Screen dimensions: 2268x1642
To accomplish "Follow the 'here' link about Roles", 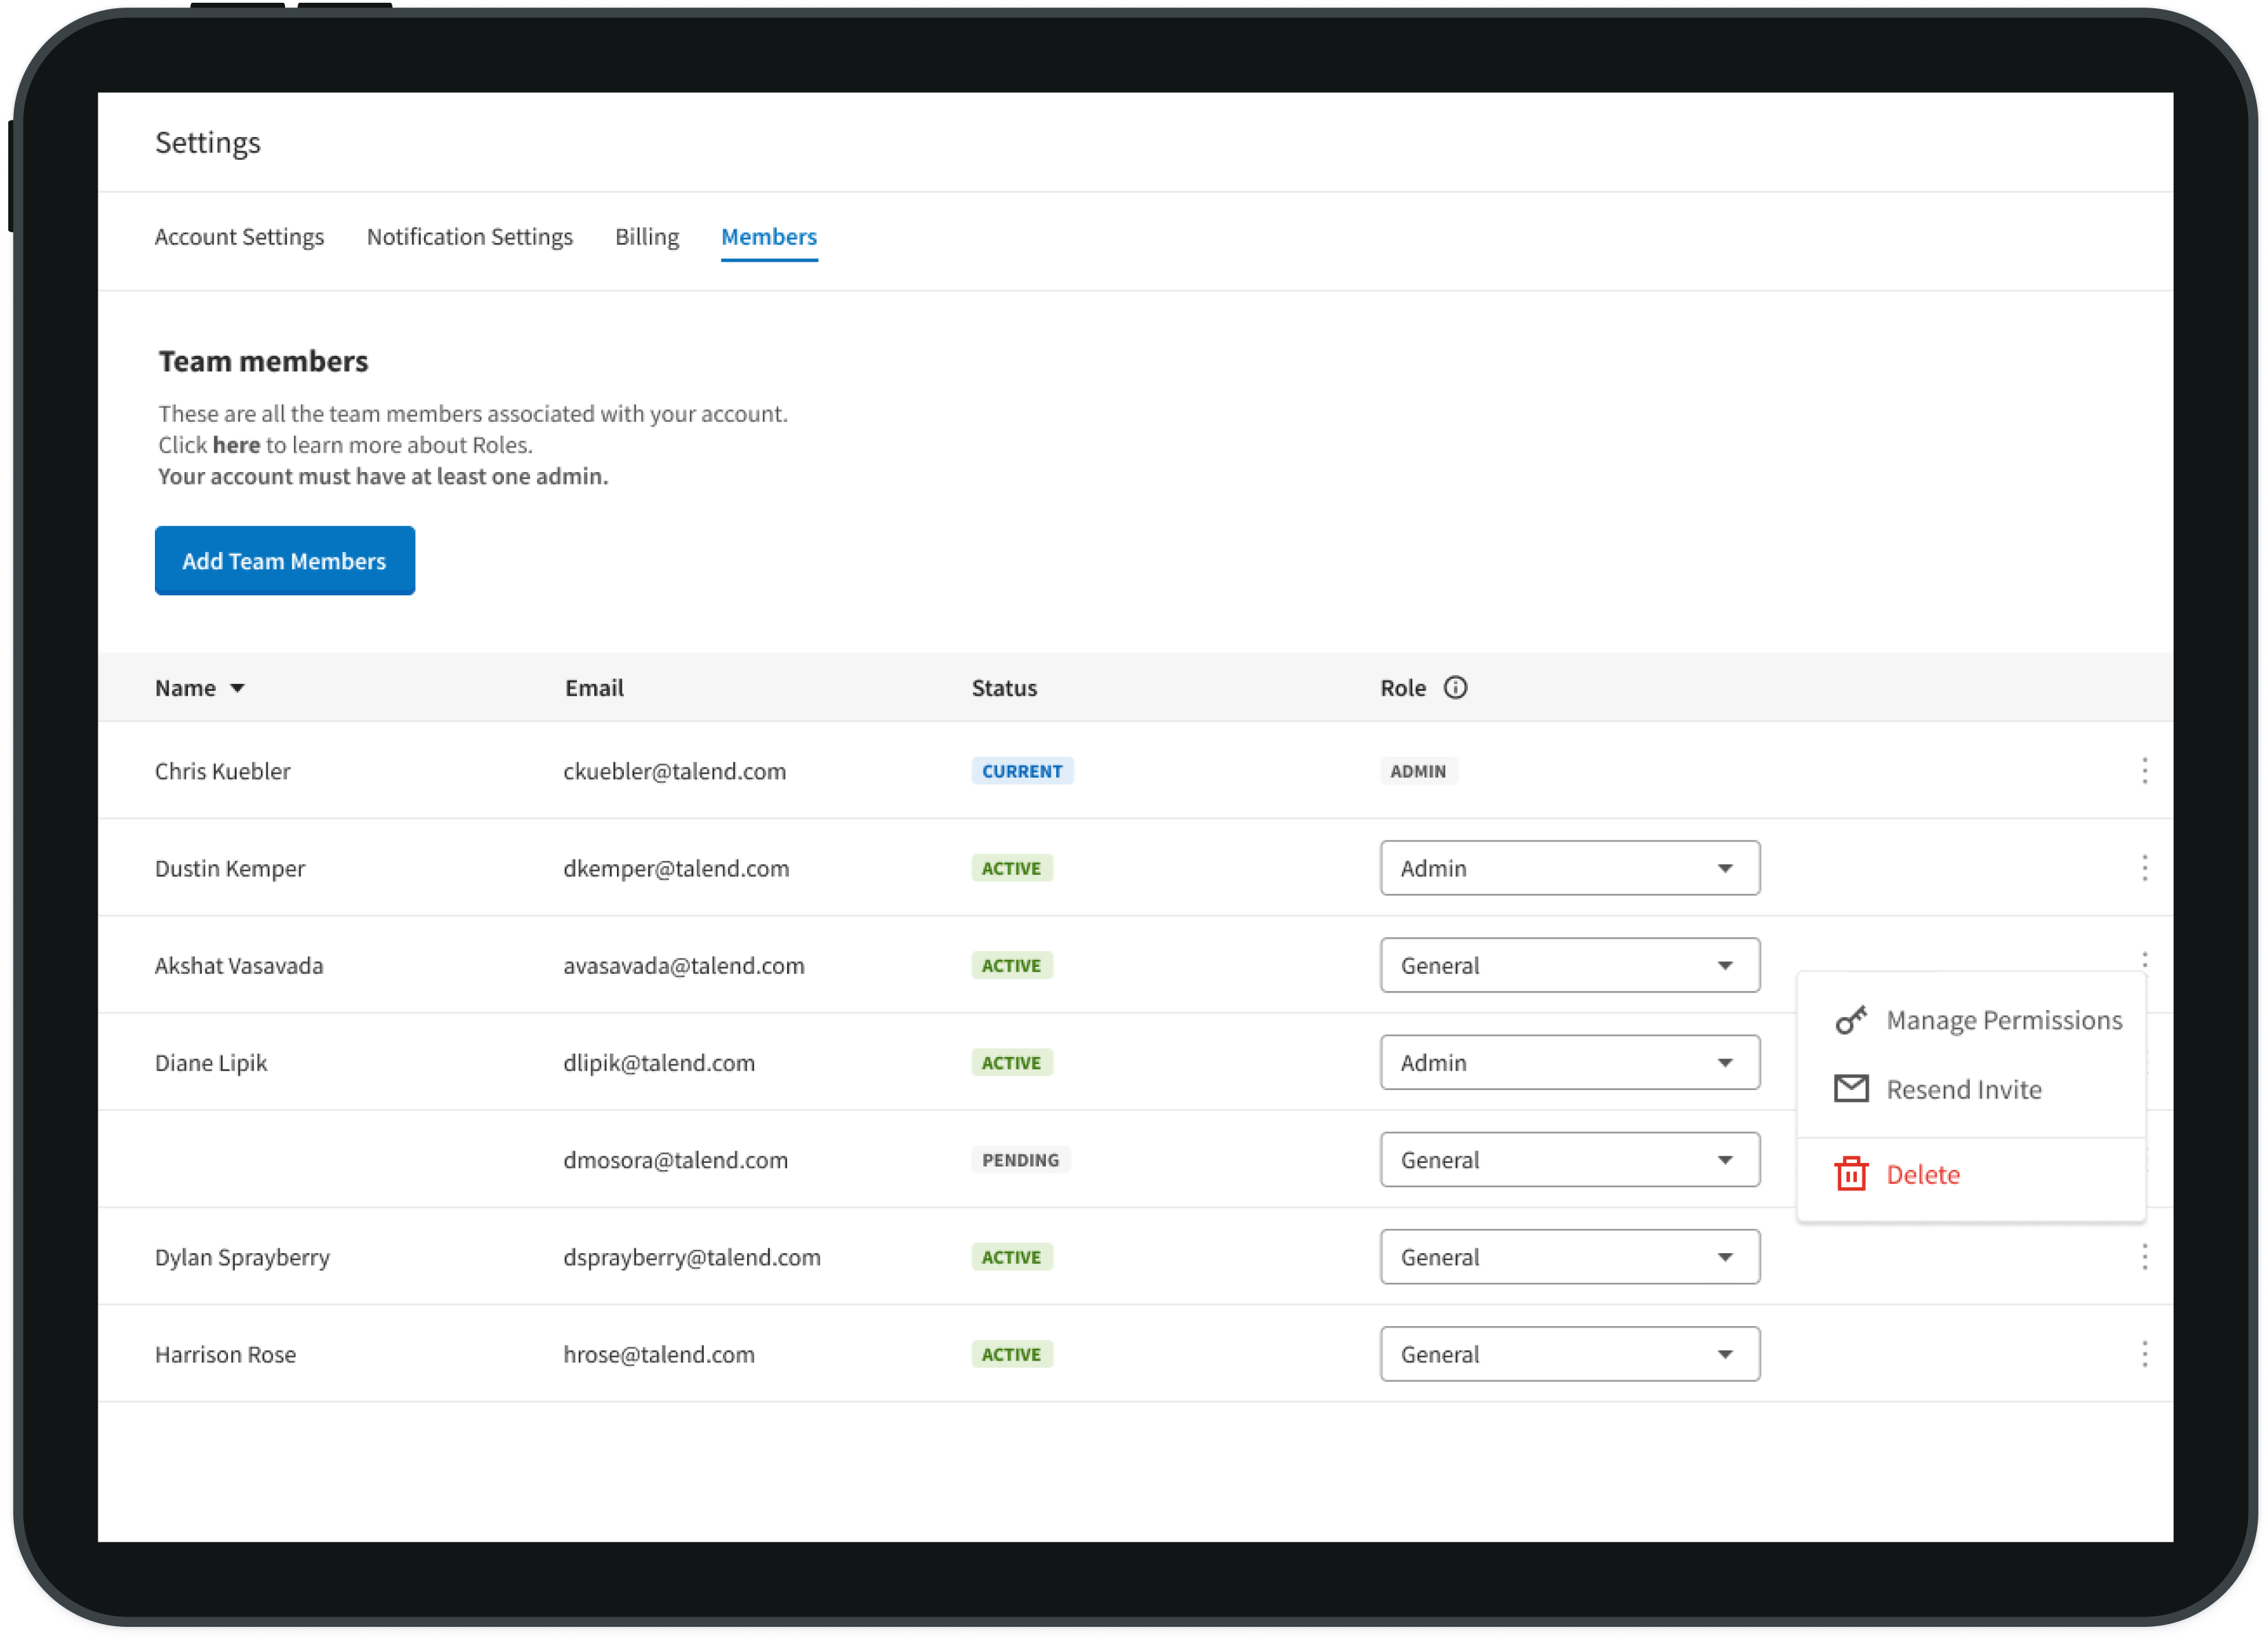I will pyautogui.click(x=236, y=445).
